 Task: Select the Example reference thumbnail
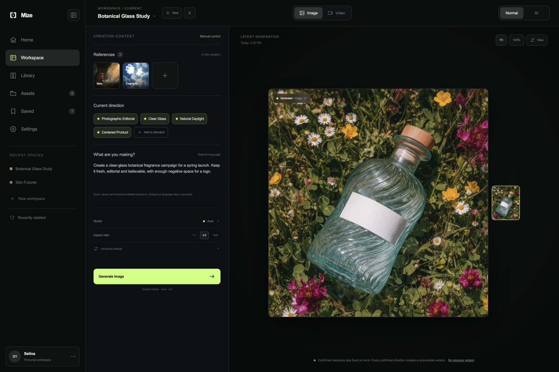click(x=136, y=76)
